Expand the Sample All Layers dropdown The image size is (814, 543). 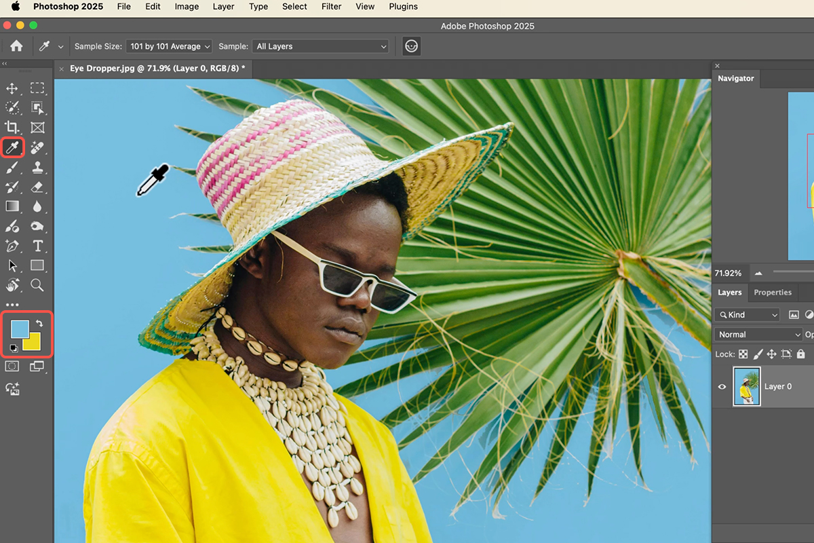click(x=319, y=46)
